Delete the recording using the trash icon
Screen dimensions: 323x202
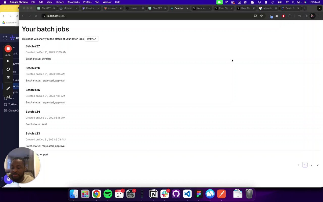click(x=8, y=78)
